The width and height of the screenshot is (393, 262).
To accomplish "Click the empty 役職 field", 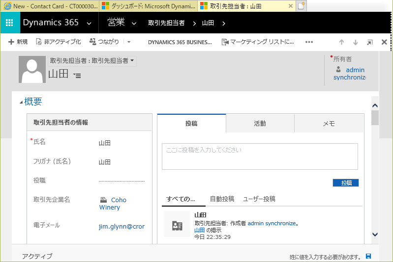I will [x=122, y=181].
